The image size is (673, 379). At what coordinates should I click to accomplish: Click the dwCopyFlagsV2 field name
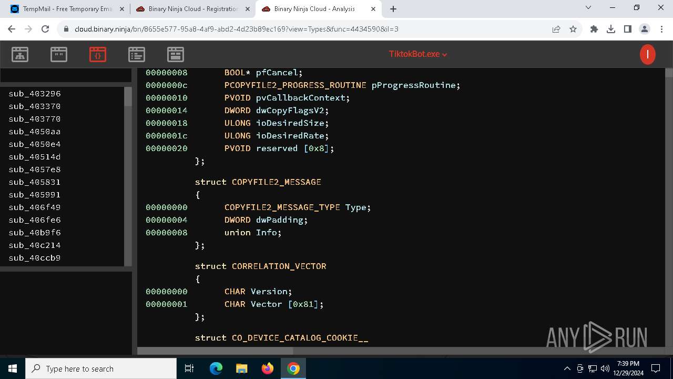[290, 111]
